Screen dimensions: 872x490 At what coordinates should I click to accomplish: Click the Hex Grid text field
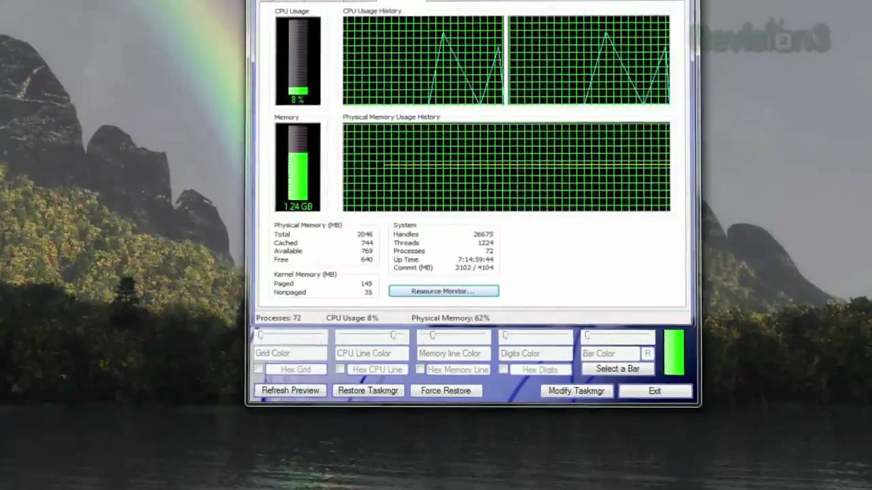[x=296, y=370]
